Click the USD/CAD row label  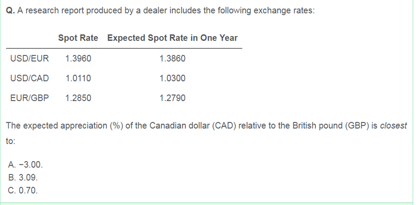pyautogui.click(x=30, y=78)
